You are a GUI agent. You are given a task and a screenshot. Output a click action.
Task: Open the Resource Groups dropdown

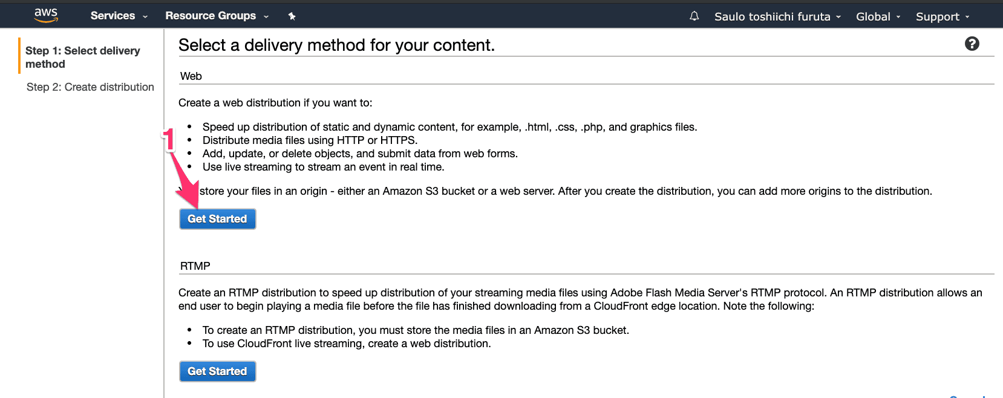click(217, 16)
